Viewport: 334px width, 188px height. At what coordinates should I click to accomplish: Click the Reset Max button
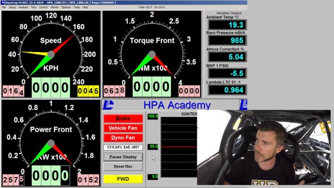point(123,167)
